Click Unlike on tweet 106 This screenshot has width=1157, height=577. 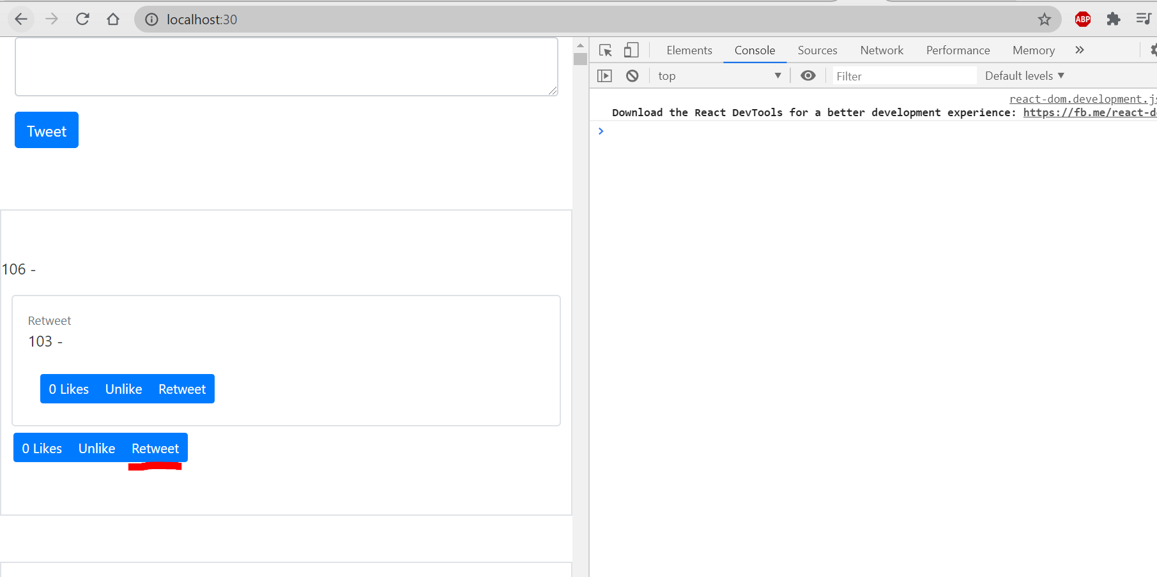96,448
